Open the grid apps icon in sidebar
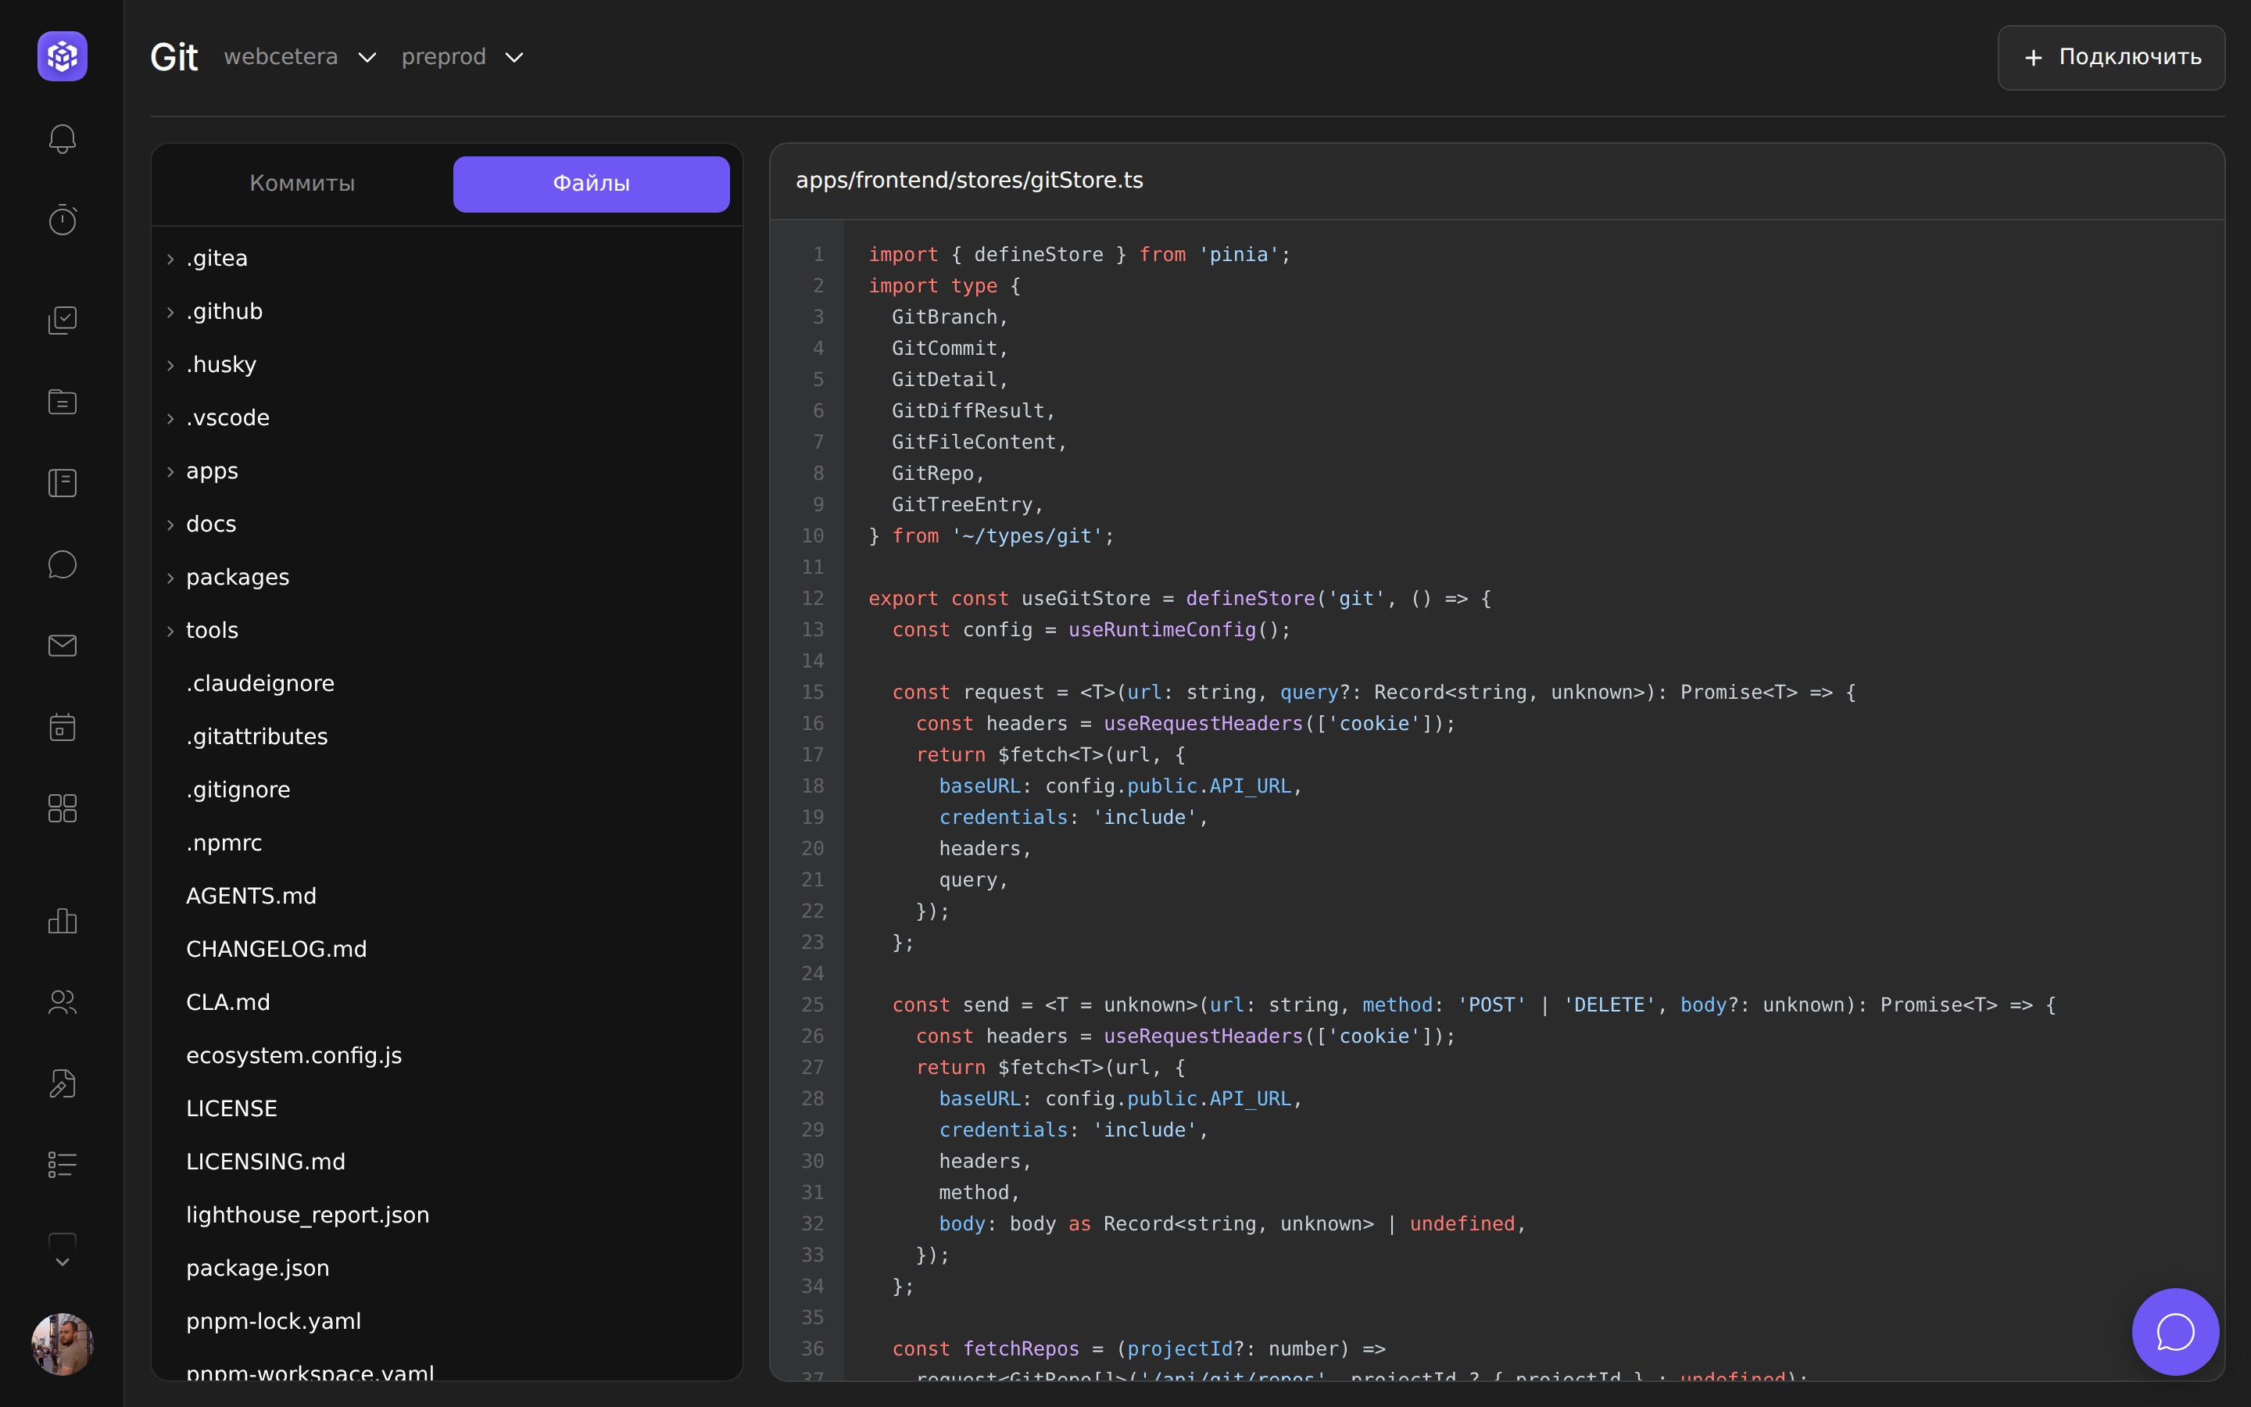 [63, 807]
